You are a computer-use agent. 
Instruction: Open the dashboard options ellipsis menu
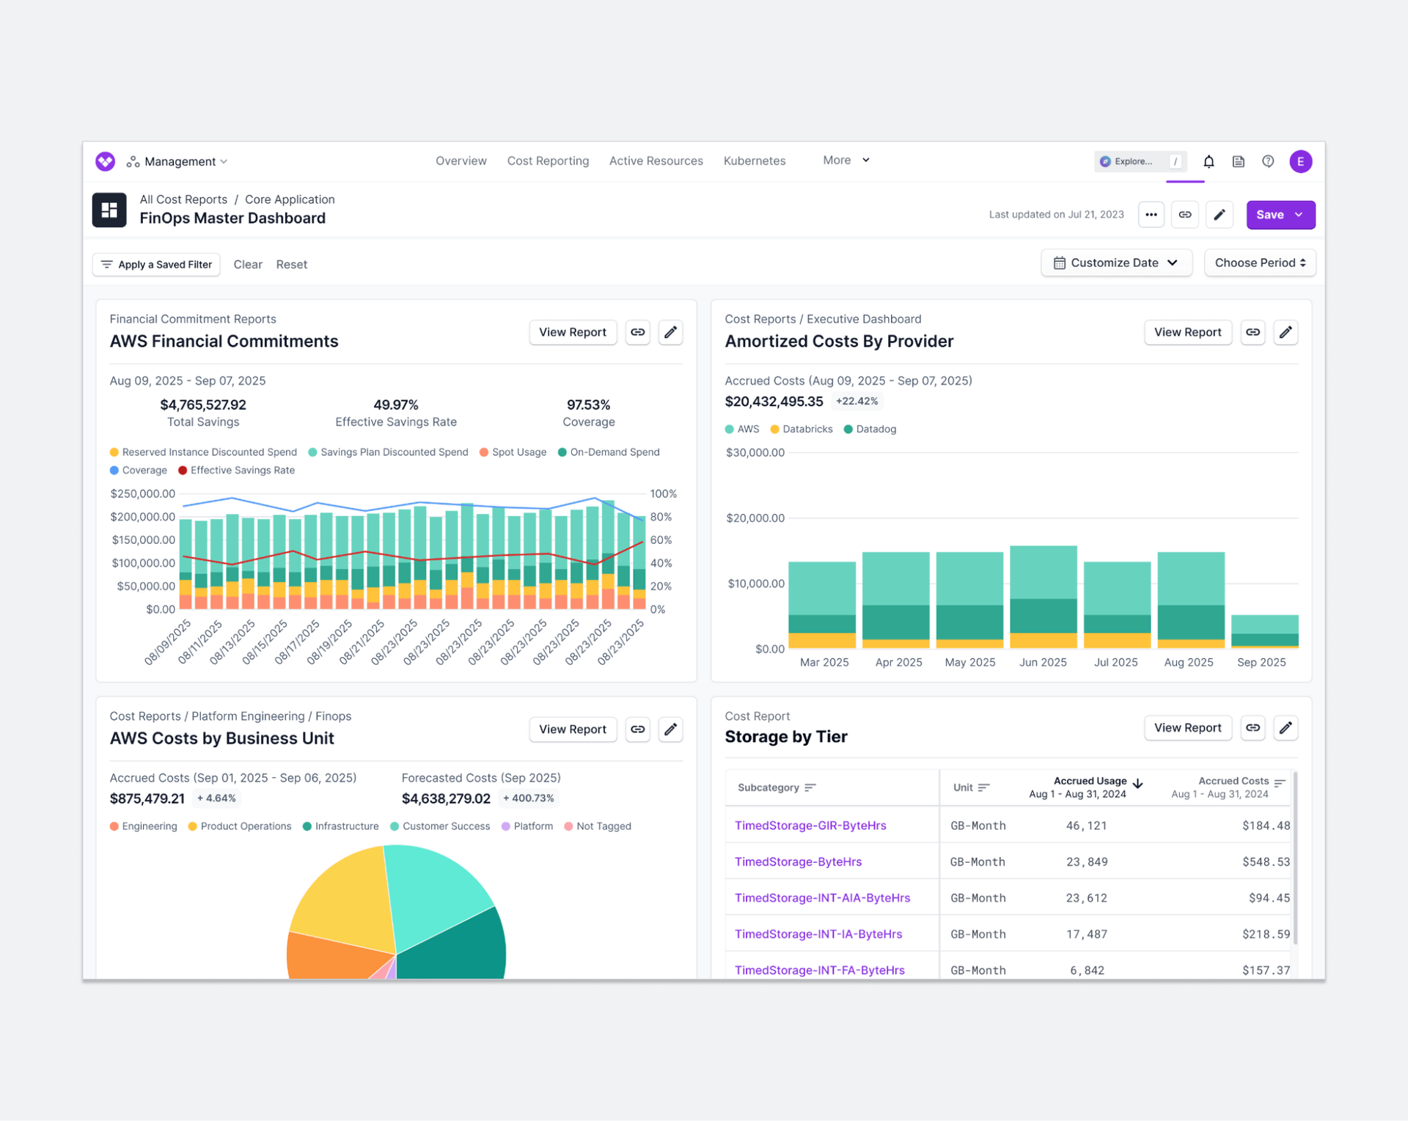tap(1151, 214)
